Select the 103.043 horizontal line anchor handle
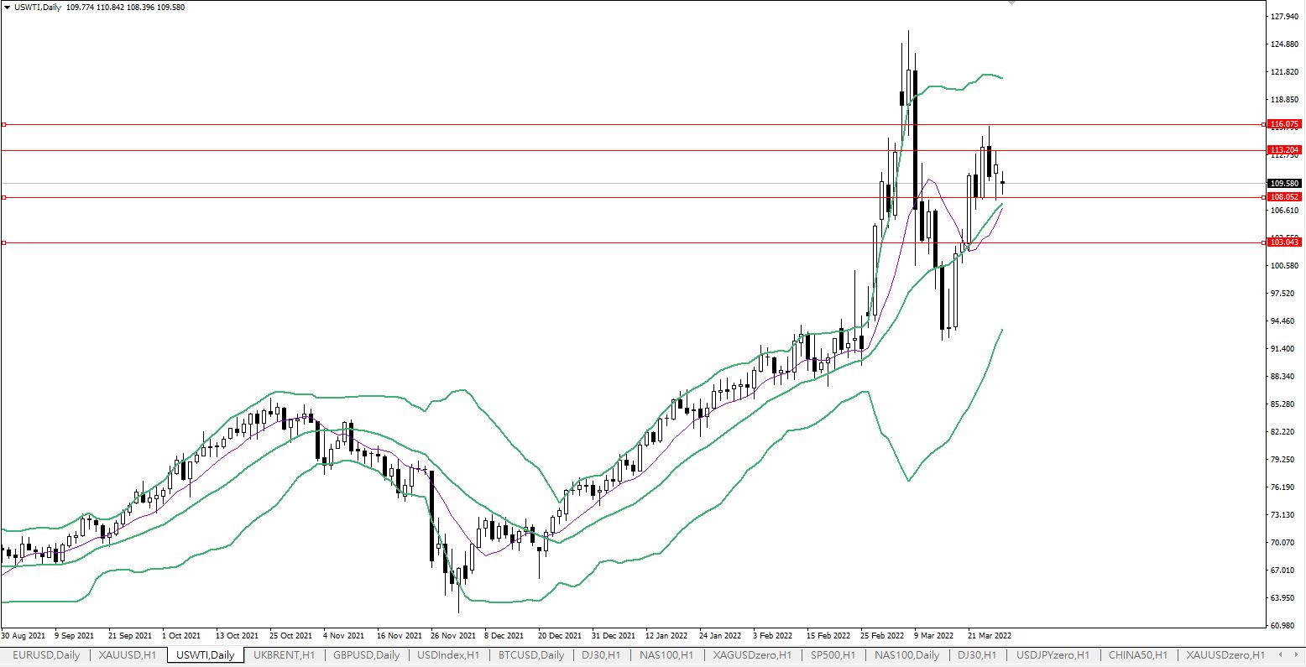 (x=4, y=242)
